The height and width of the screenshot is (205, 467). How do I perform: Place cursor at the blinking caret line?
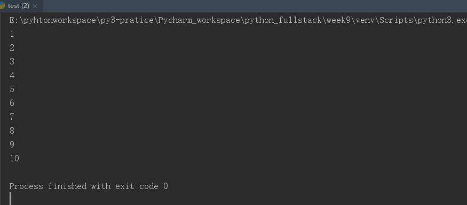coord(10,199)
